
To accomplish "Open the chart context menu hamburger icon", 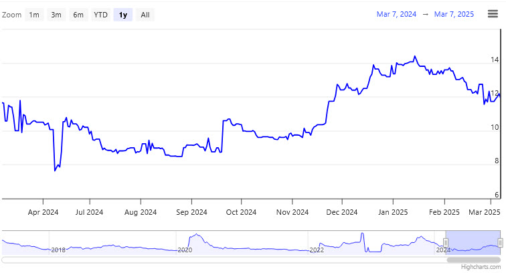I will pyautogui.click(x=492, y=14).
